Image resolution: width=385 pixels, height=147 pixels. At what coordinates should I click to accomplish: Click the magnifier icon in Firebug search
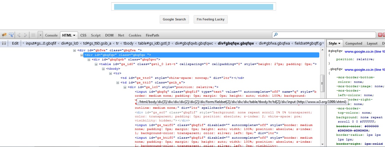pyautogui.click(x=276, y=35)
